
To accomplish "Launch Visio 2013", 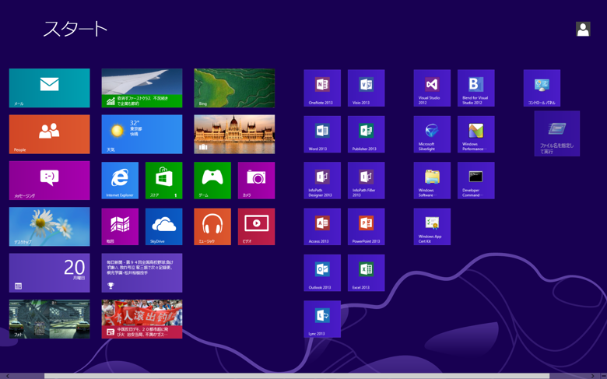I will (x=367, y=88).
